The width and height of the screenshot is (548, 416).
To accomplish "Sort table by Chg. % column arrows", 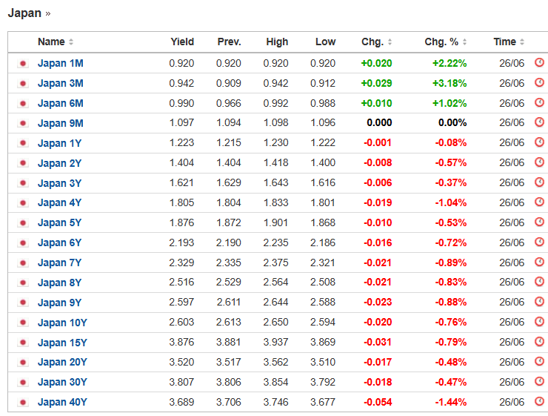I will pos(464,42).
